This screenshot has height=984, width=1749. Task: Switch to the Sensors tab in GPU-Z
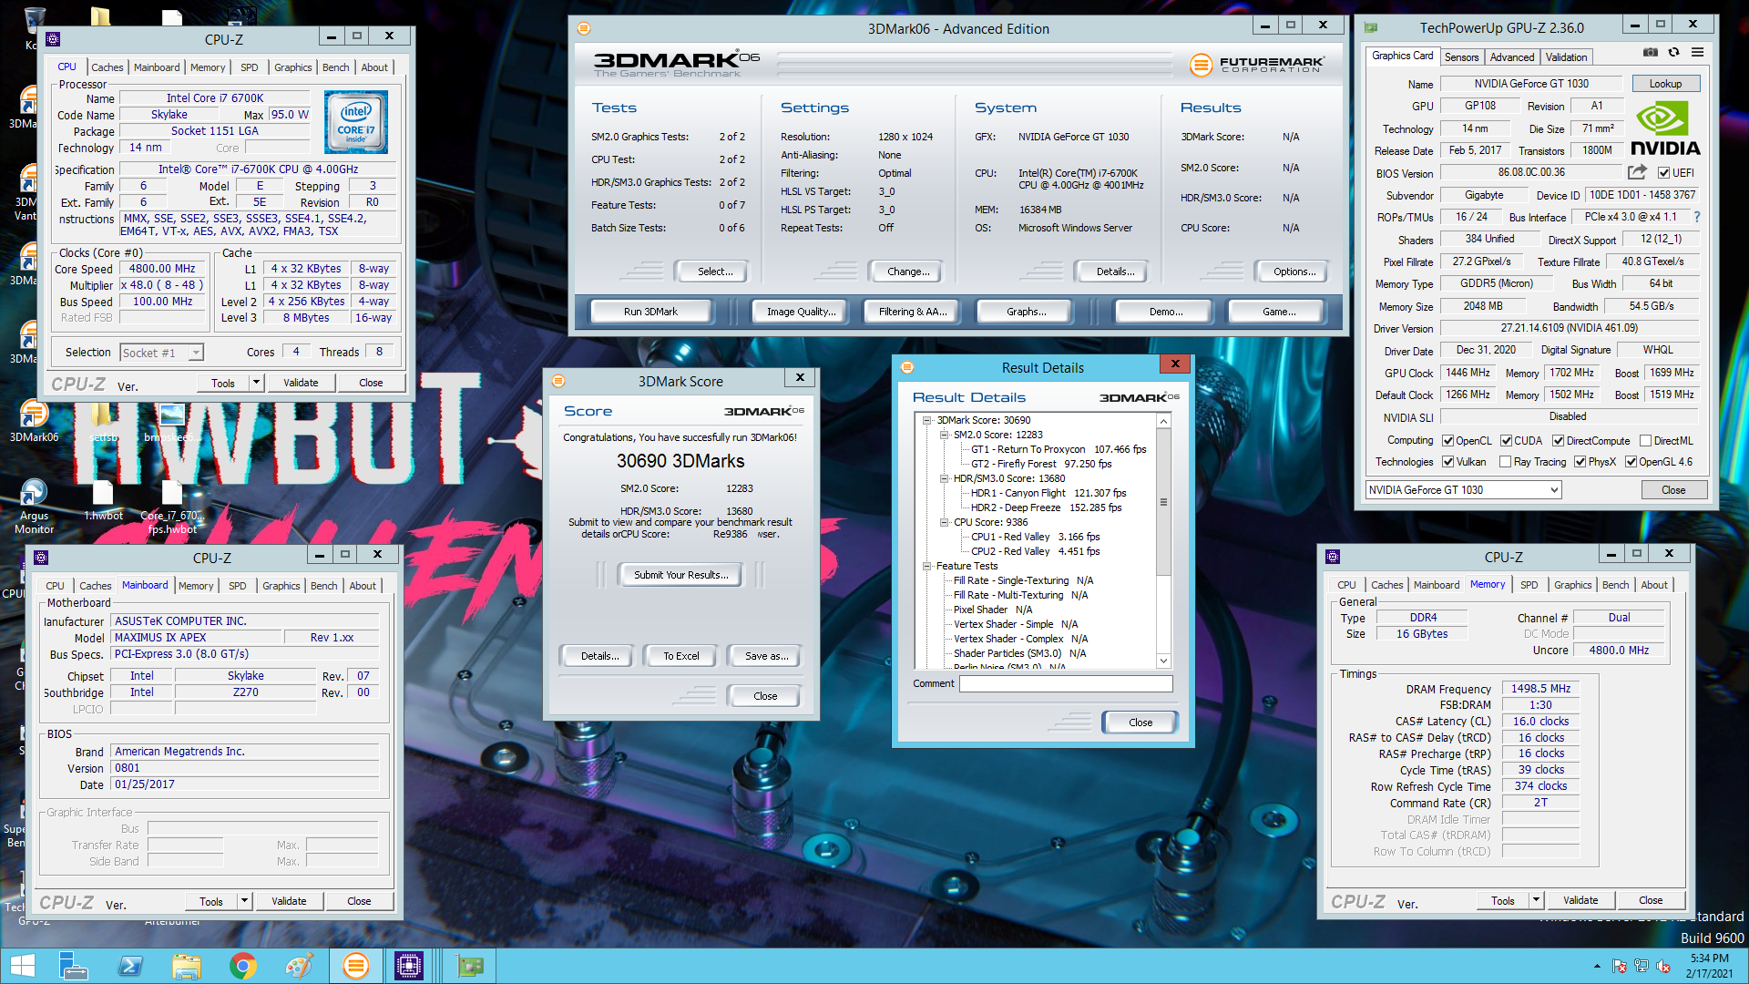(1462, 57)
